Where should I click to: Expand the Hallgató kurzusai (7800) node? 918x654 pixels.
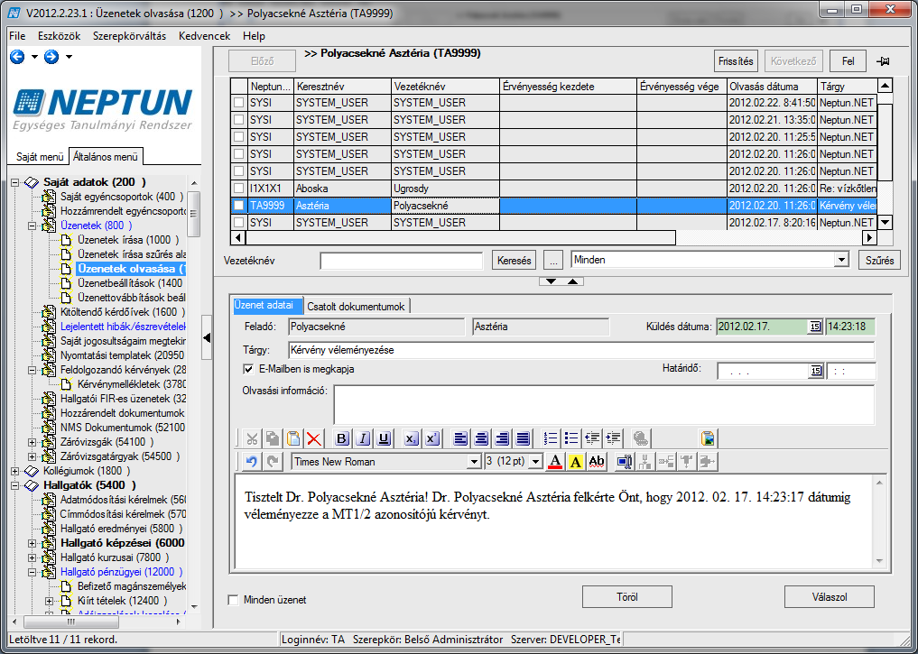32,557
